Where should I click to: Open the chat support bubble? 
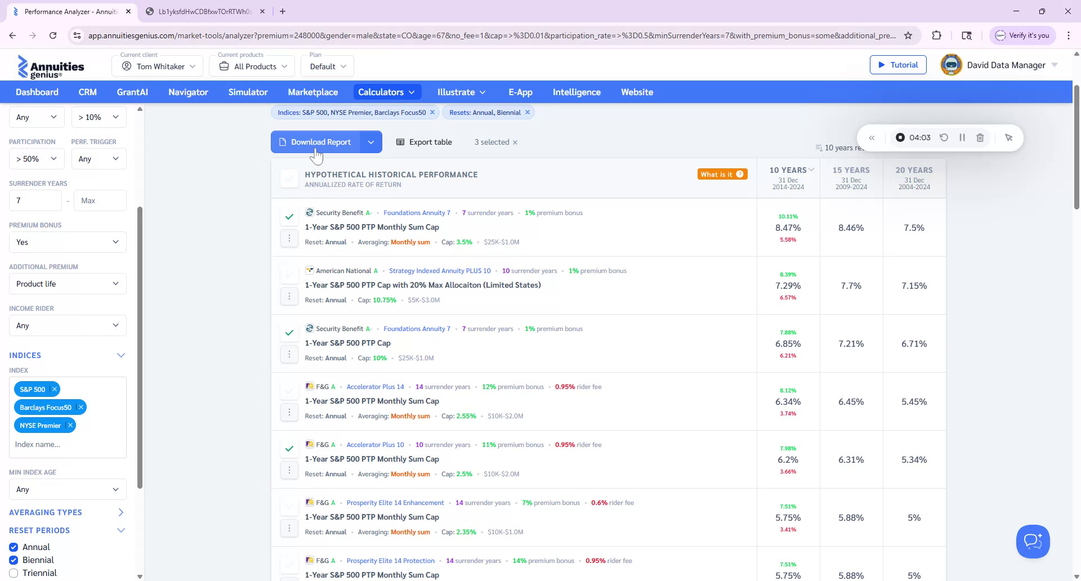(1033, 541)
